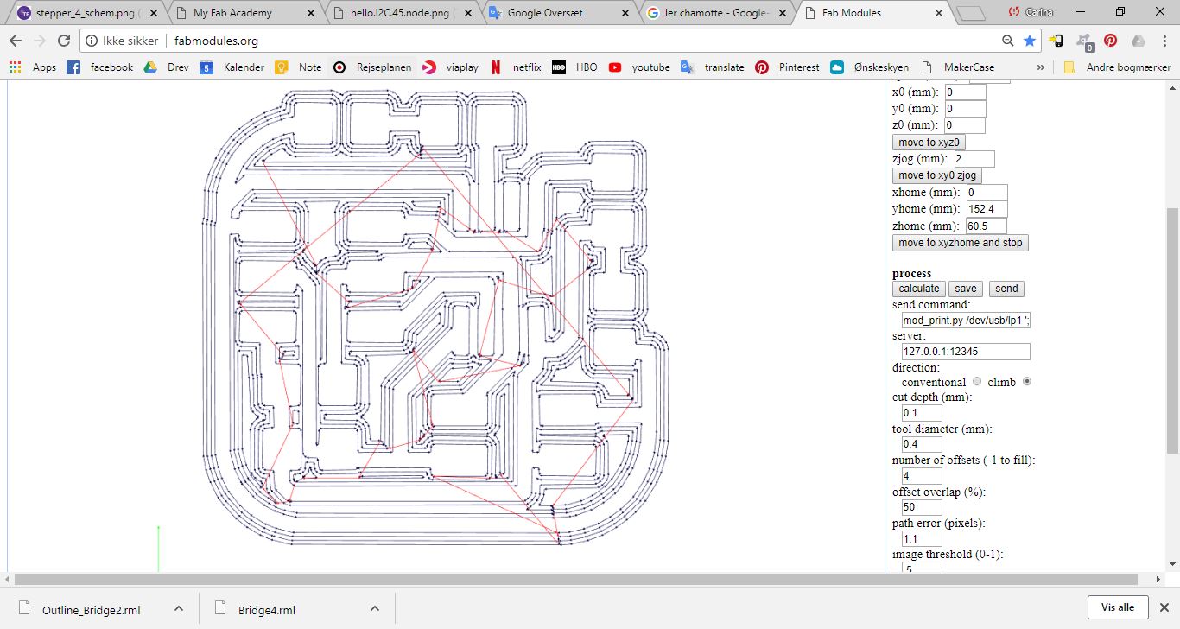1180x629 pixels.
Task: Click the 'move to xy0 zjog' button
Action: tap(937, 175)
